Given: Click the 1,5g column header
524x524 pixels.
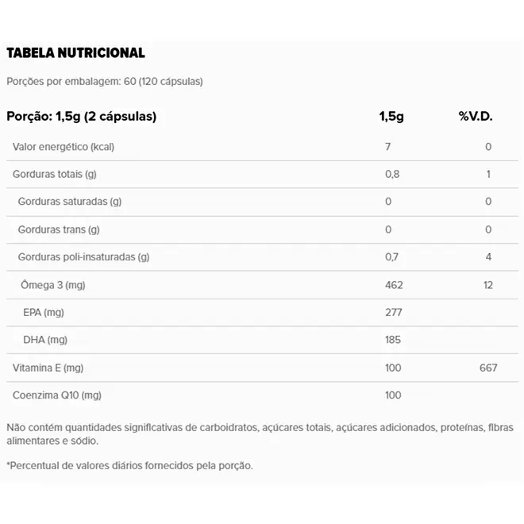Looking at the screenshot, I should coord(391,116).
